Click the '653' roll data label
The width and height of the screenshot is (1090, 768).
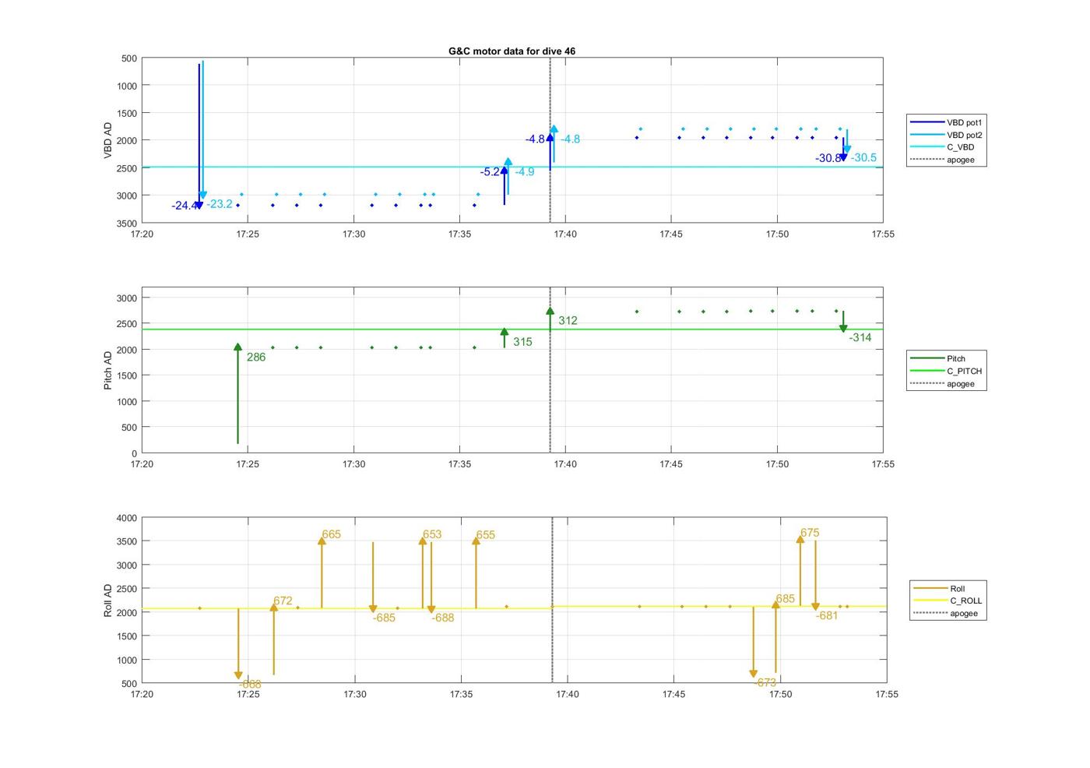pos(432,534)
